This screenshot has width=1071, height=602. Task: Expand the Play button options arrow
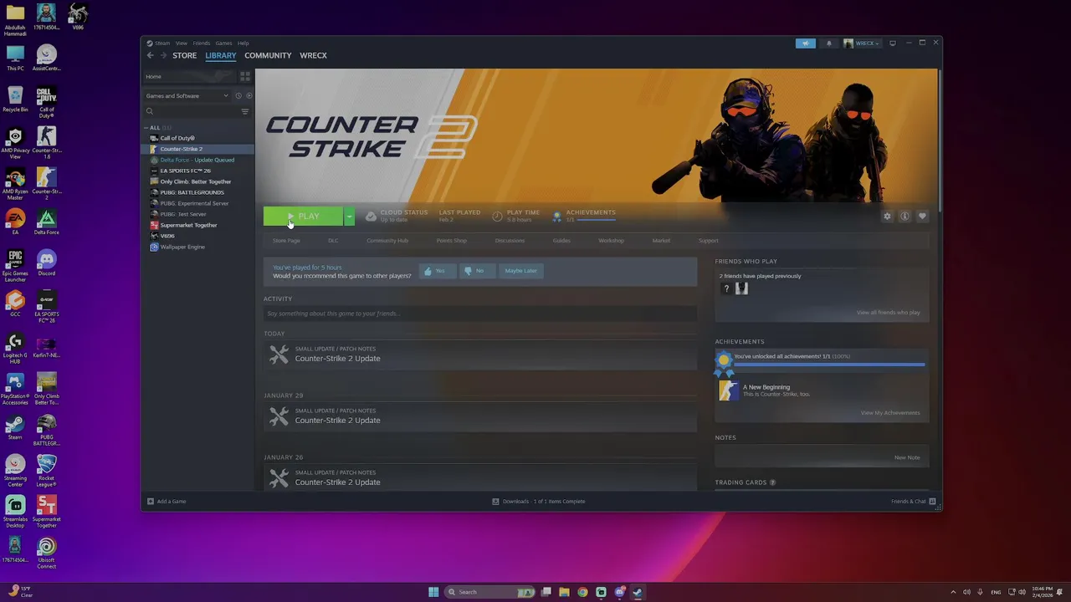(349, 217)
